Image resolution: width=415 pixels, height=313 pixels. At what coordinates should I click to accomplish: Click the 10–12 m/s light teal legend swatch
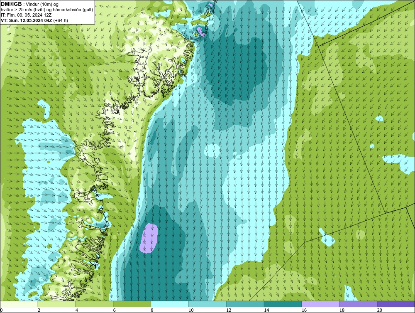207,304
